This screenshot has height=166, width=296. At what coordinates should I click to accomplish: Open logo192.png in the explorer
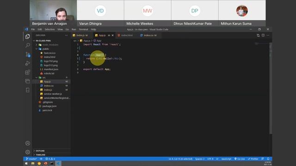[51, 61]
